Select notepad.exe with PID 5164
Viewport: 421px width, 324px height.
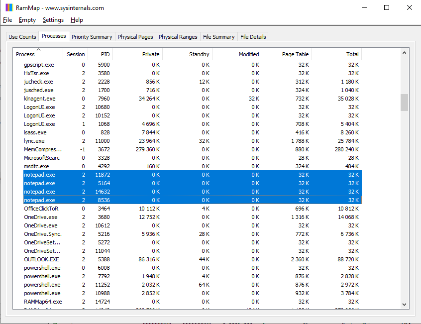(193, 183)
